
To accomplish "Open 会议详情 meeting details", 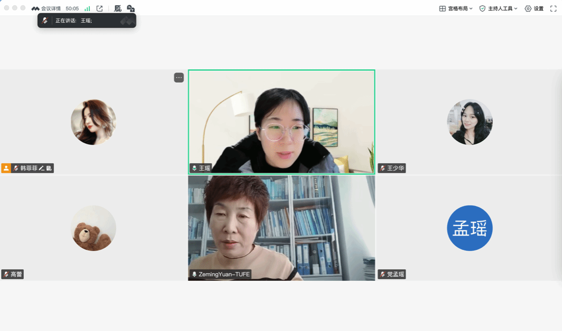I will (x=46, y=9).
